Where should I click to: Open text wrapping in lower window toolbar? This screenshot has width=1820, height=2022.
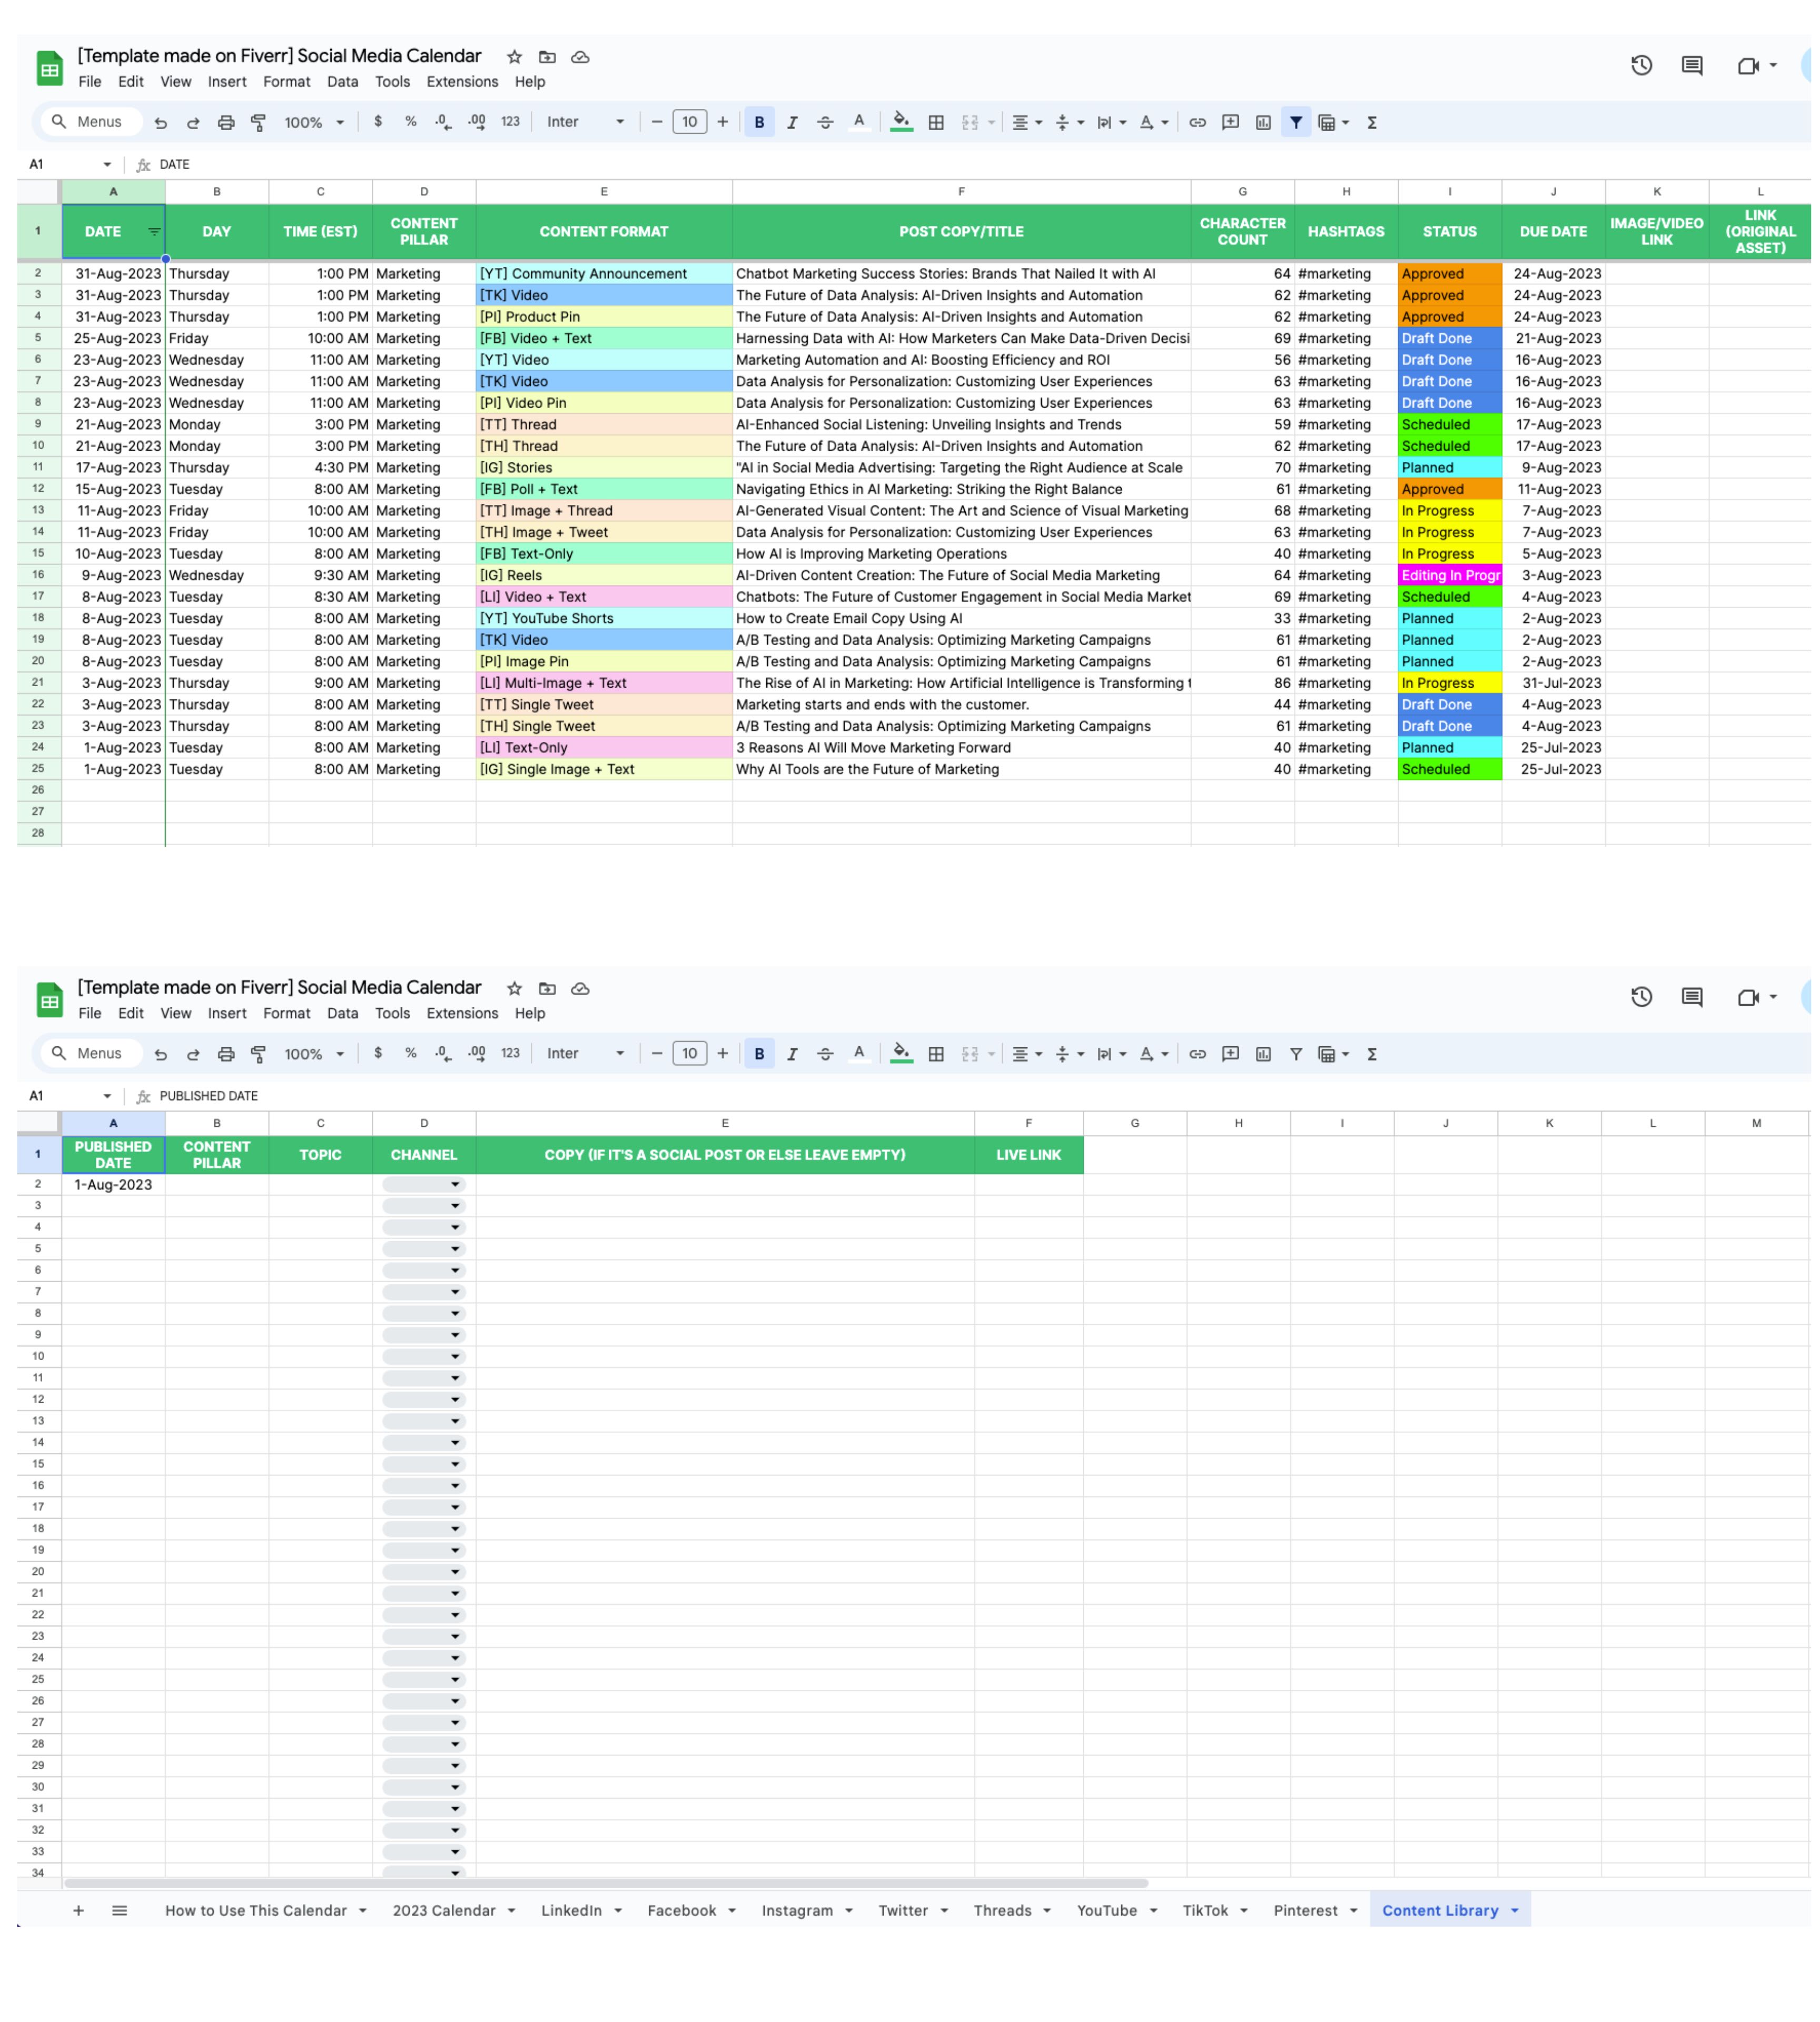tap(1104, 1054)
